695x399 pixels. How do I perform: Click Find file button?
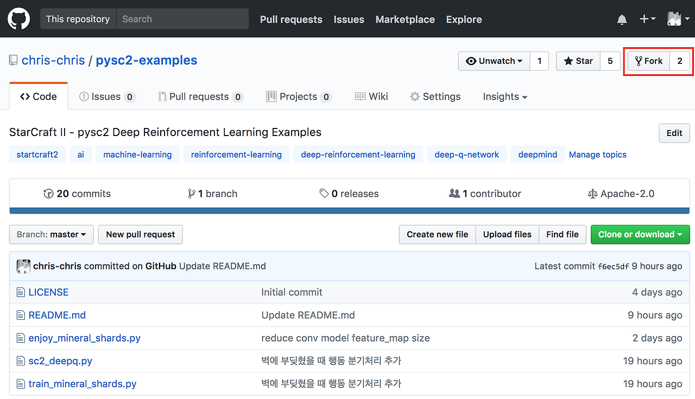563,234
